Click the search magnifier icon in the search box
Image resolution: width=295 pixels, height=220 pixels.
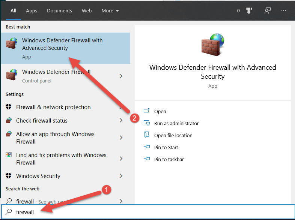(9, 212)
